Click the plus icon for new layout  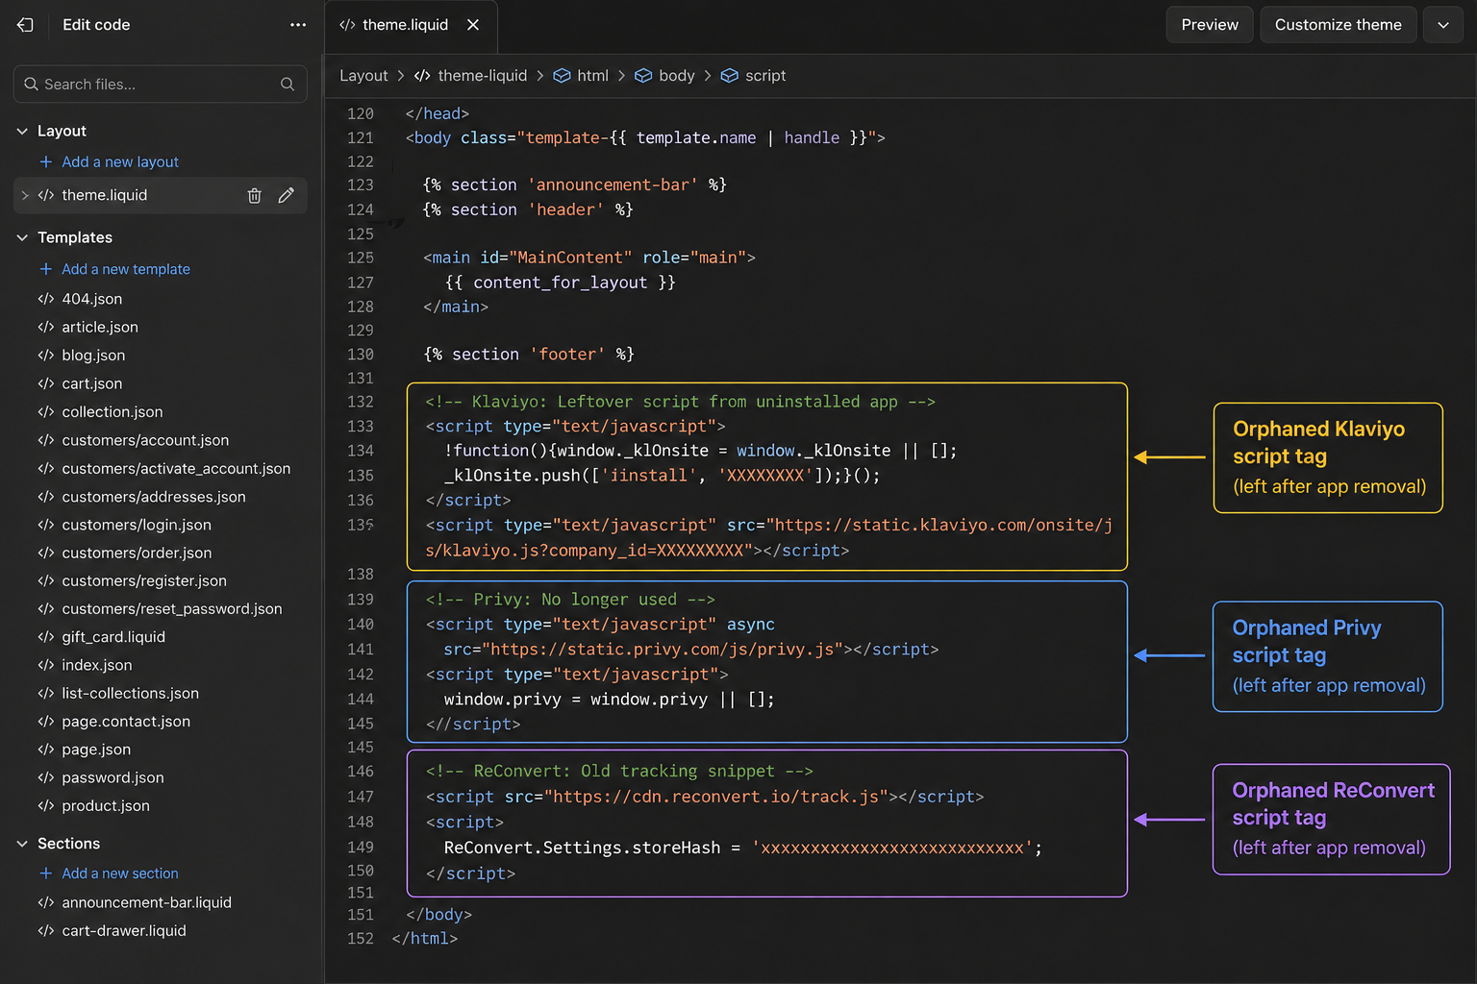tap(45, 161)
